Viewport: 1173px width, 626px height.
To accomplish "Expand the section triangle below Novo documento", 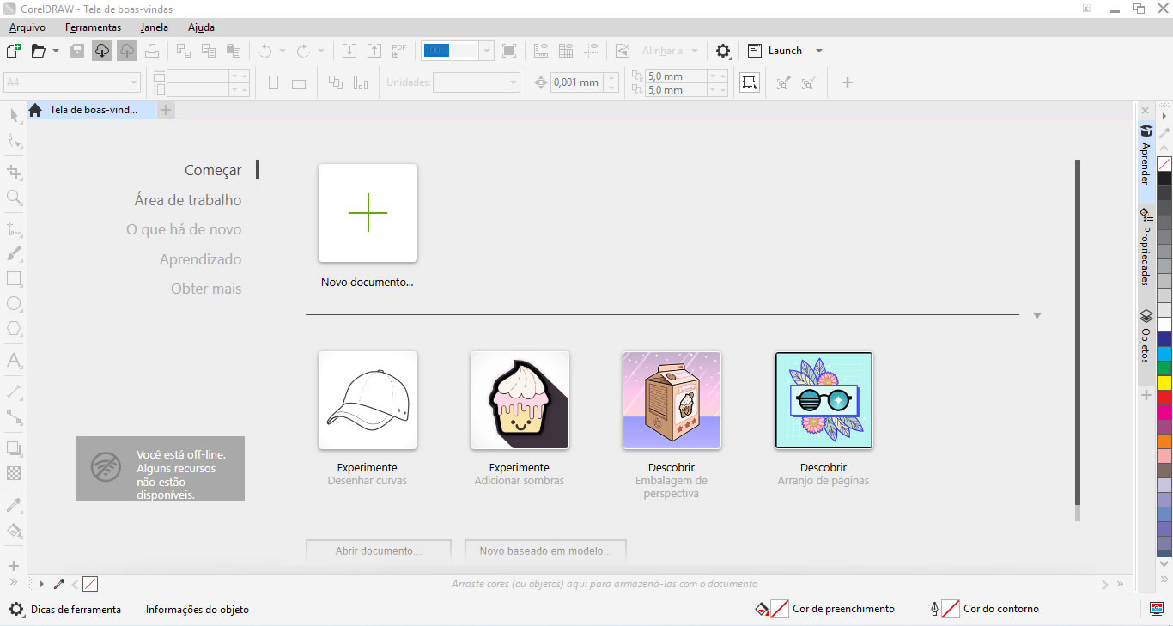I will [1037, 315].
